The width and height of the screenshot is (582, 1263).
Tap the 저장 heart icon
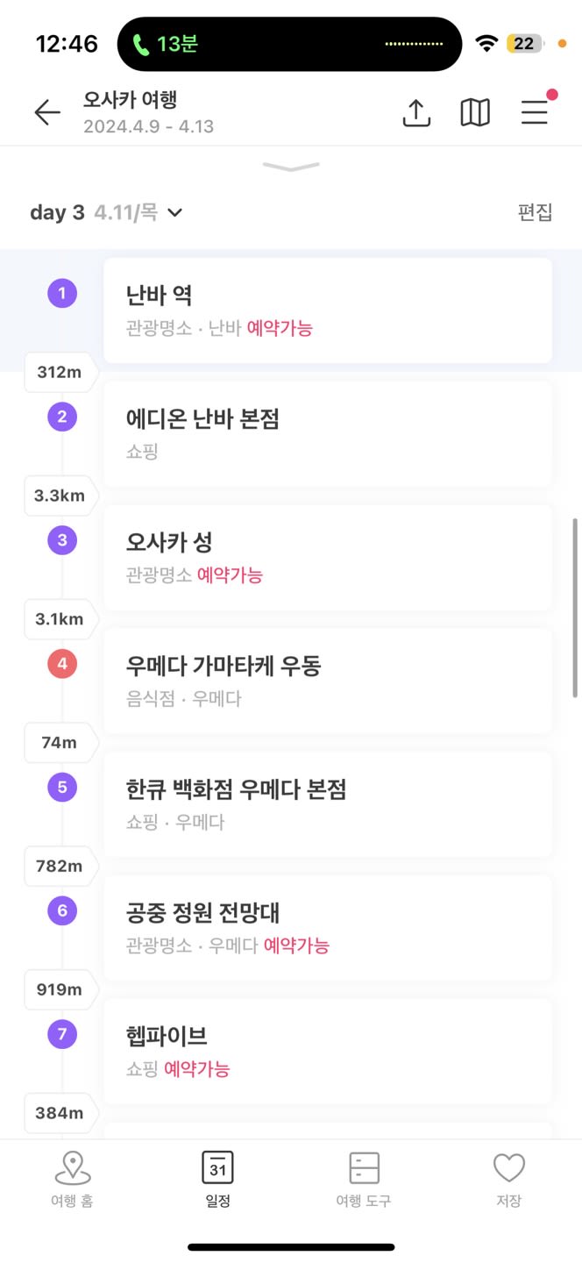click(508, 1168)
